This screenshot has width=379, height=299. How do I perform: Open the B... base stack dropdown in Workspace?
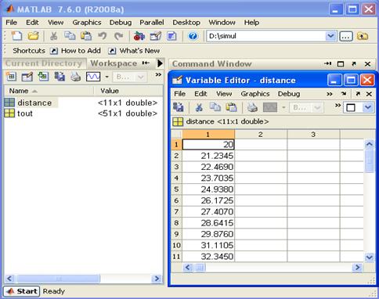click(129, 77)
